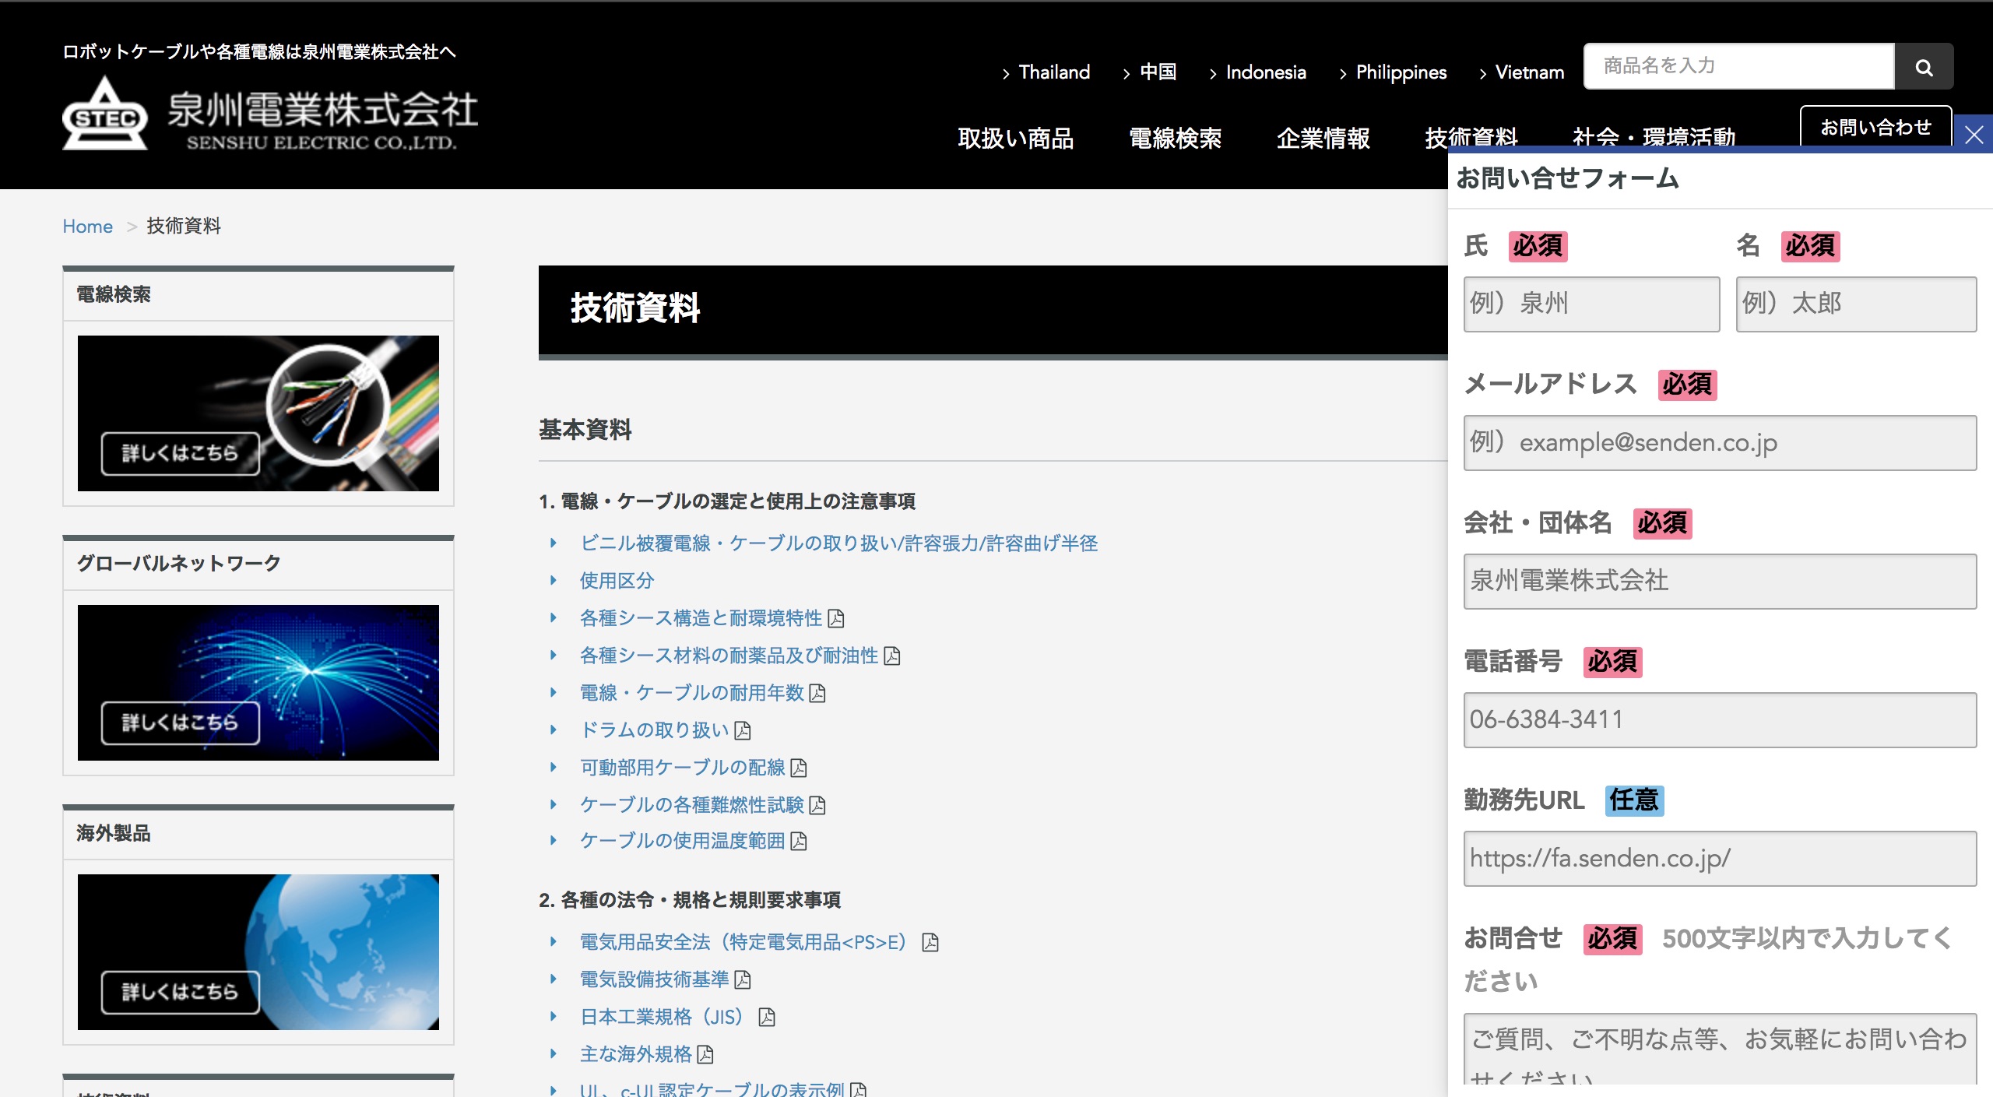This screenshot has height=1097, width=1993.
Task: Click the 名 first name input field
Action: [1856, 304]
